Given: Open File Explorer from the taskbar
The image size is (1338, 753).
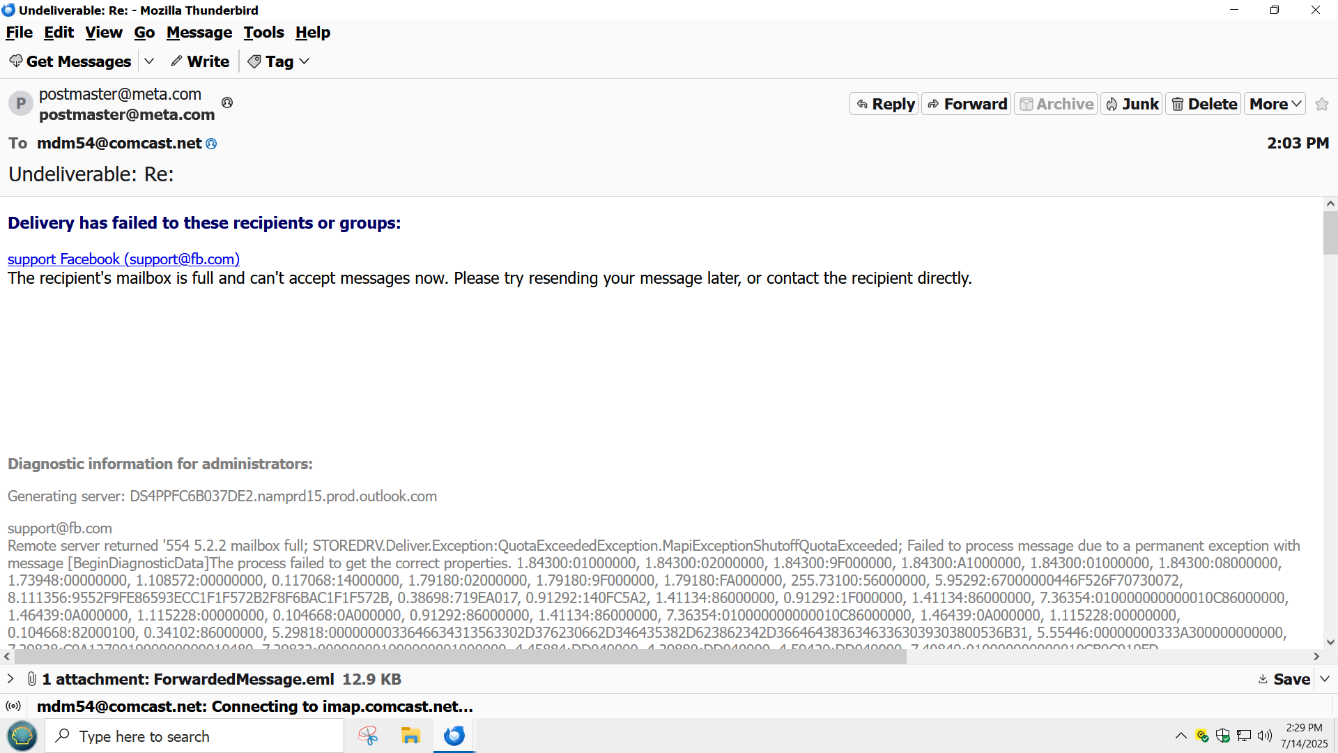Looking at the screenshot, I should (410, 736).
